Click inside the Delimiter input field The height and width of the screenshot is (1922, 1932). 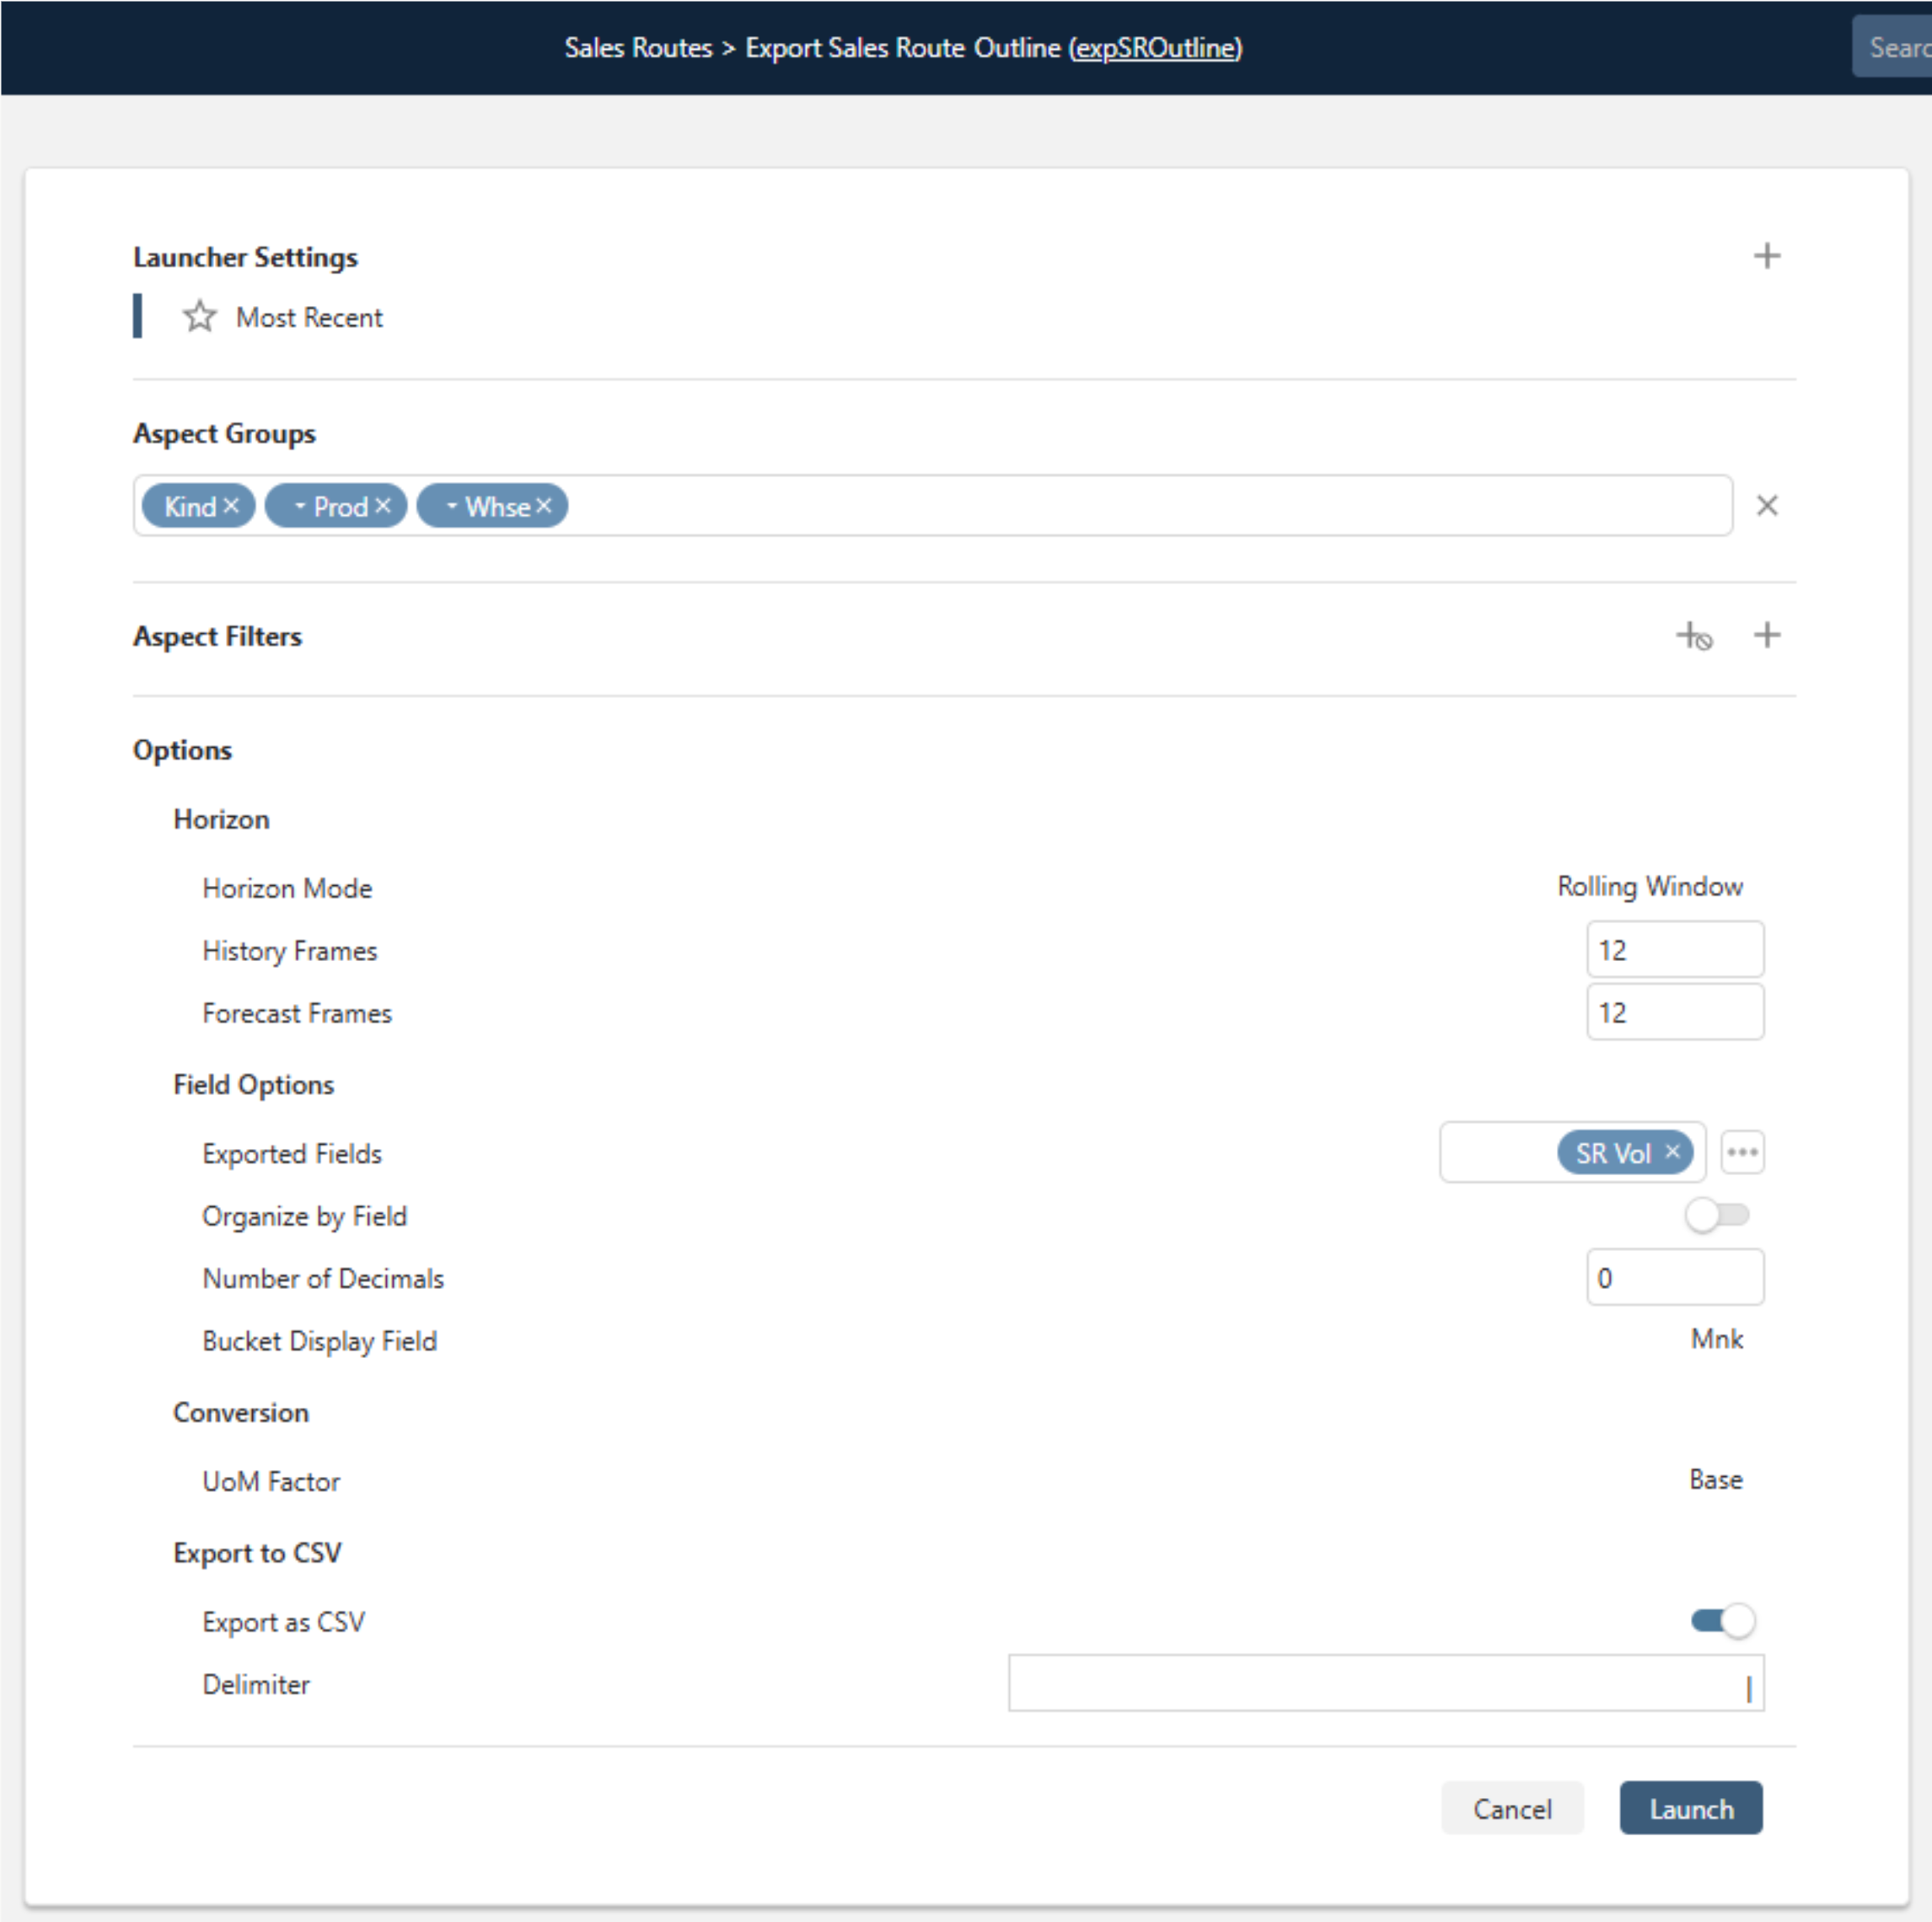click(1386, 1684)
